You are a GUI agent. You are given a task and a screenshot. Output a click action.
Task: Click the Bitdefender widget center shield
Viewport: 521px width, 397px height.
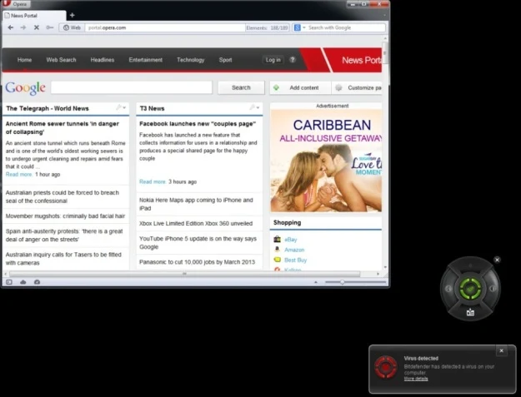pos(470,289)
